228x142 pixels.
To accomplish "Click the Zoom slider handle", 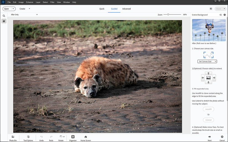I will click(168, 14).
